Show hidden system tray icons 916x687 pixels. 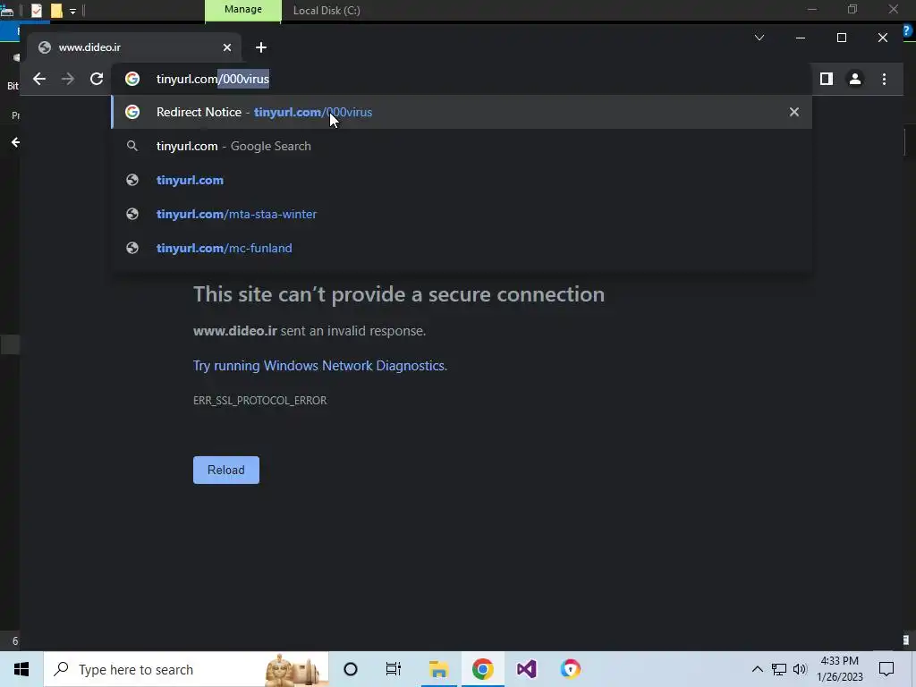(x=757, y=669)
